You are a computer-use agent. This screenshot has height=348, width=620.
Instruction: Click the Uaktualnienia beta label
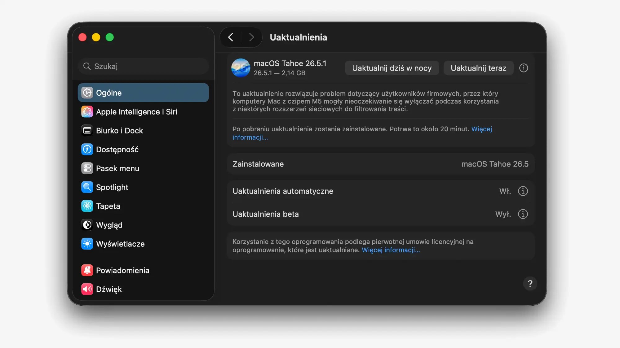point(265,214)
